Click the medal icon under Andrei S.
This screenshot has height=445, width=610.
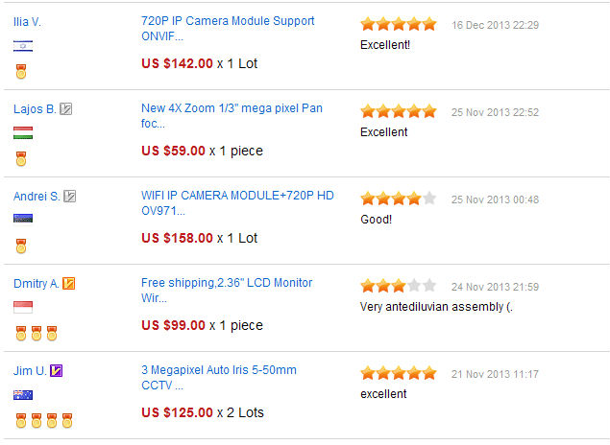pyautogui.click(x=21, y=246)
